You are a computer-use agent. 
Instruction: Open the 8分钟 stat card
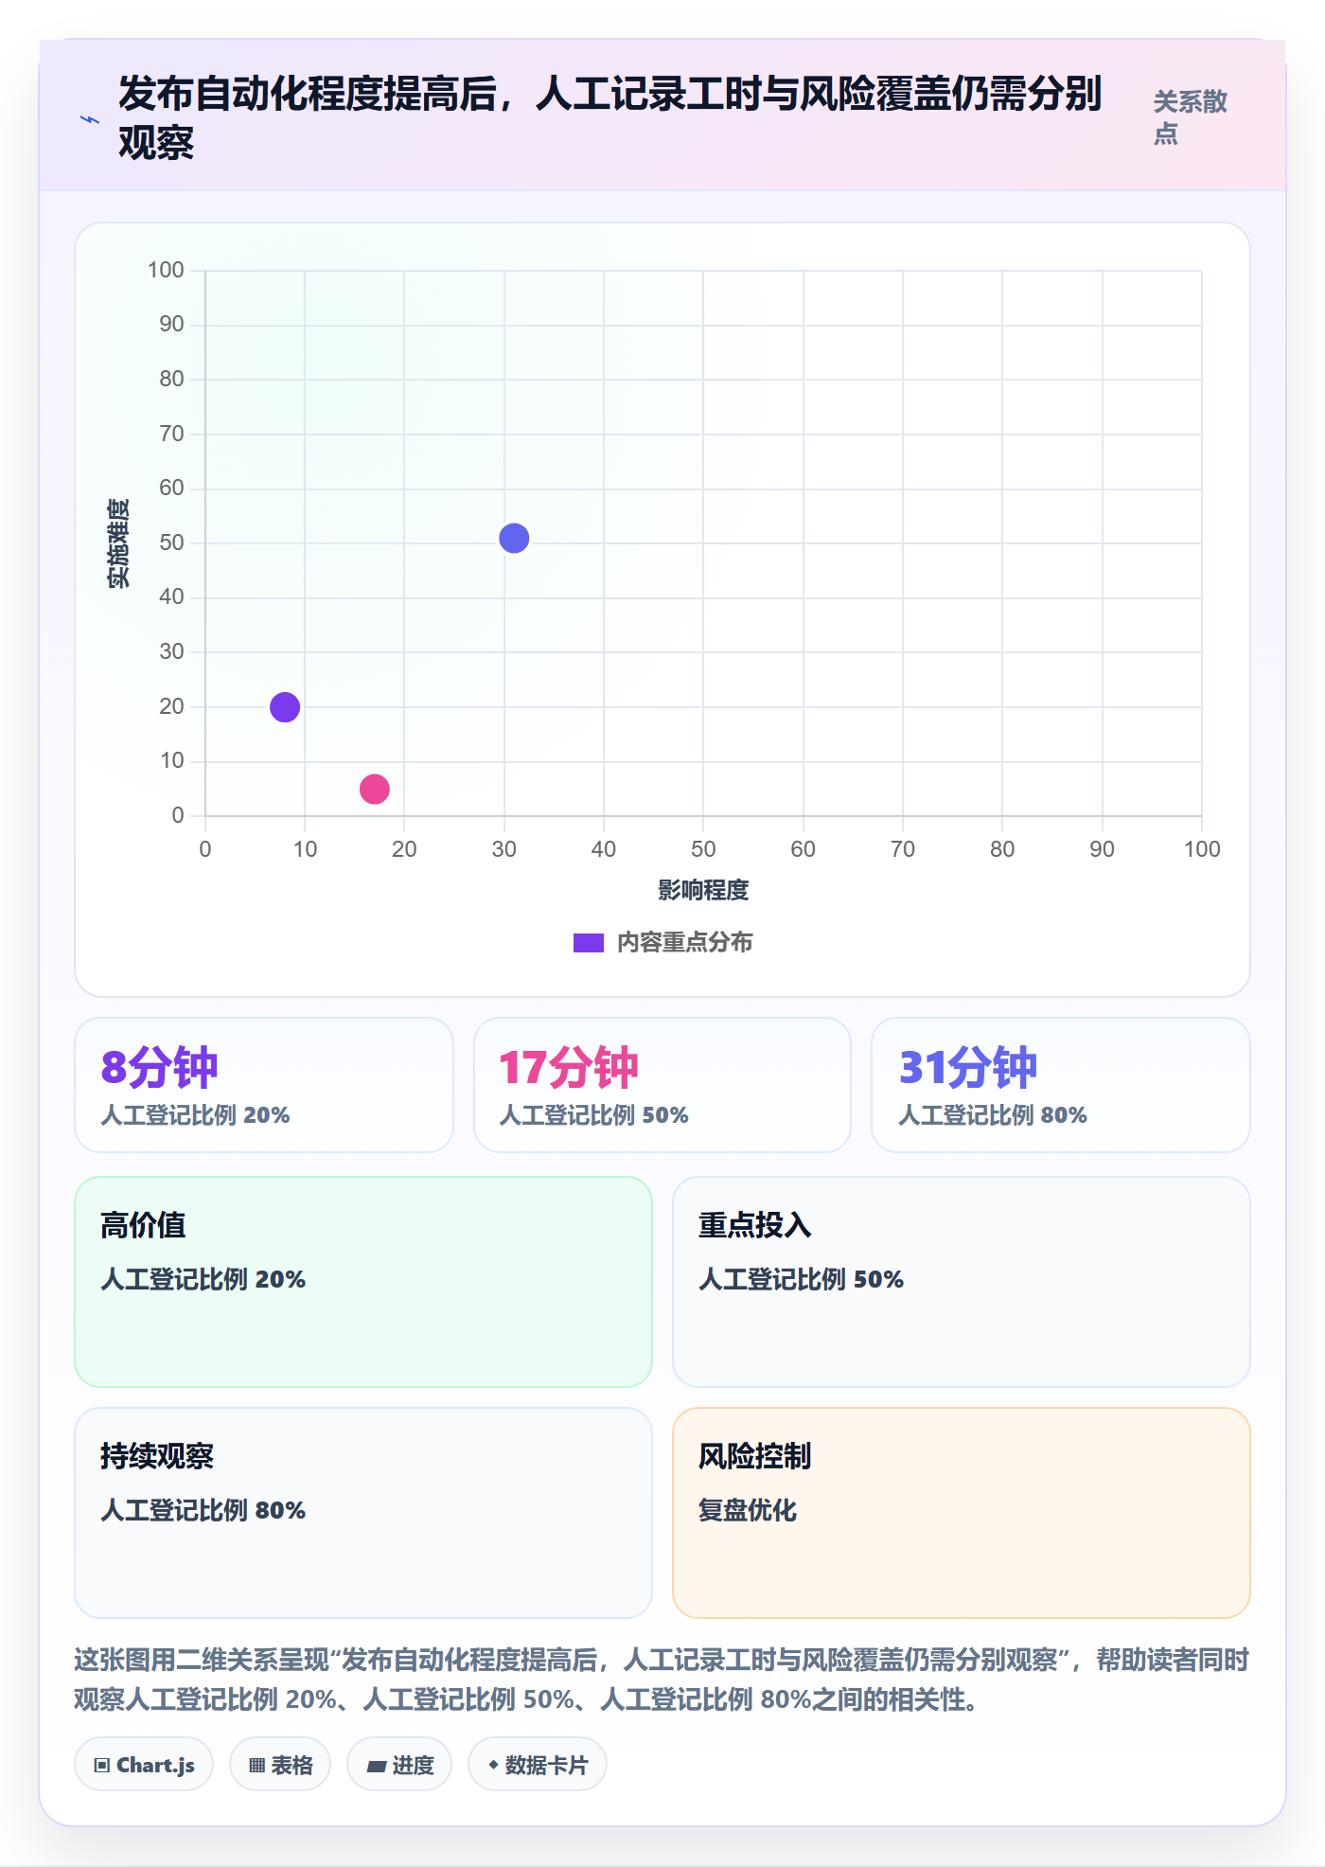coord(264,1085)
